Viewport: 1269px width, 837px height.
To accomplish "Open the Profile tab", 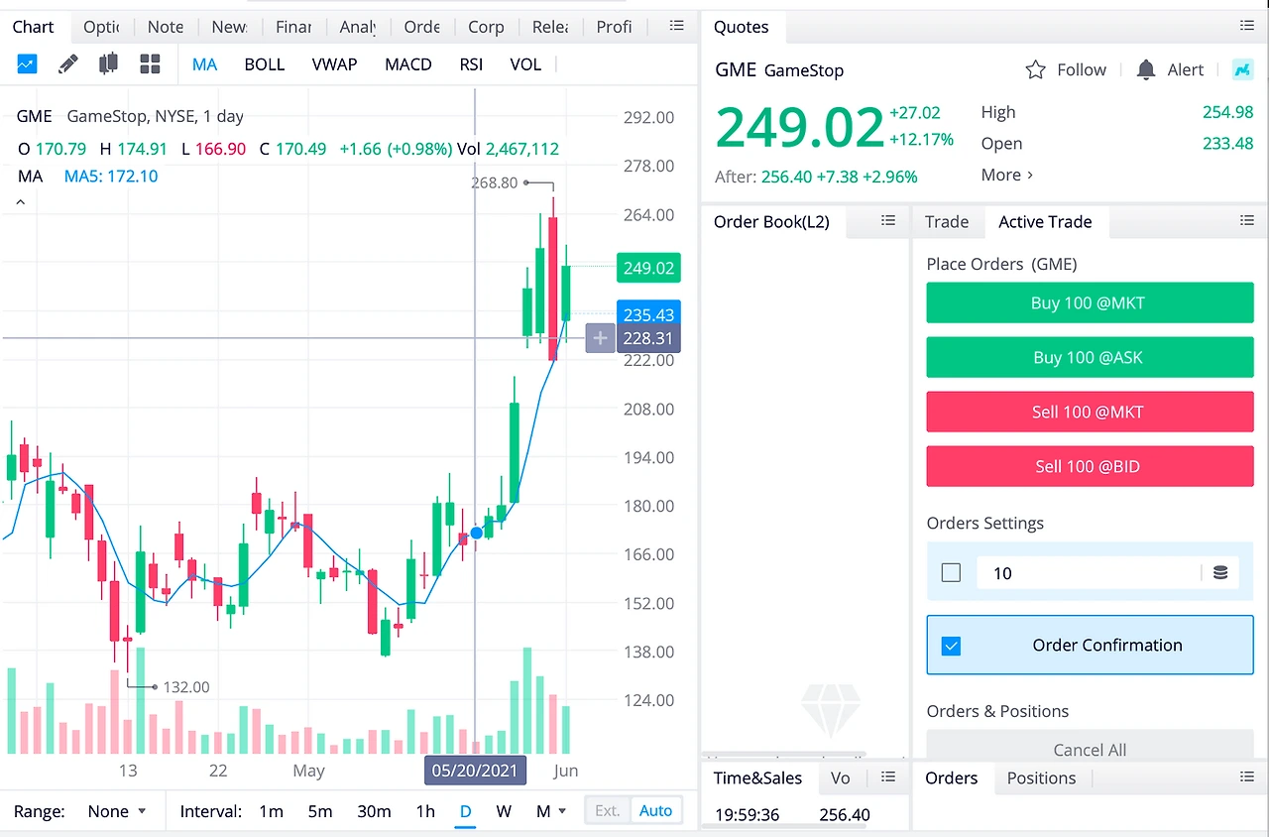I will pyautogui.click(x=614, y=27).
